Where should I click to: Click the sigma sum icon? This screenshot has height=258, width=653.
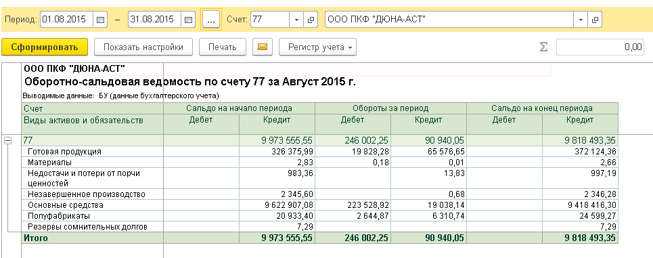pyautogui.click(x=543, y=47)
